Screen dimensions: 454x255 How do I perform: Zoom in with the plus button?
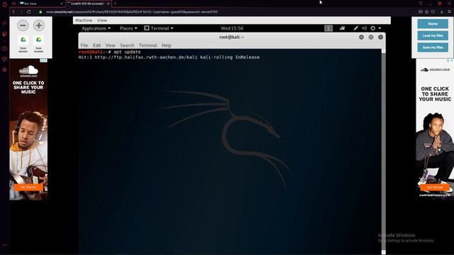click(39, 25)
